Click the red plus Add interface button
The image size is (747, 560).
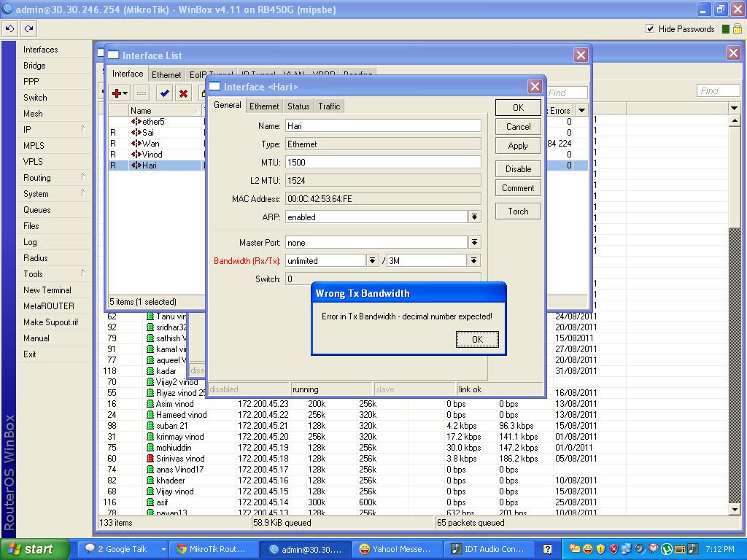click(x=119, y=93)
